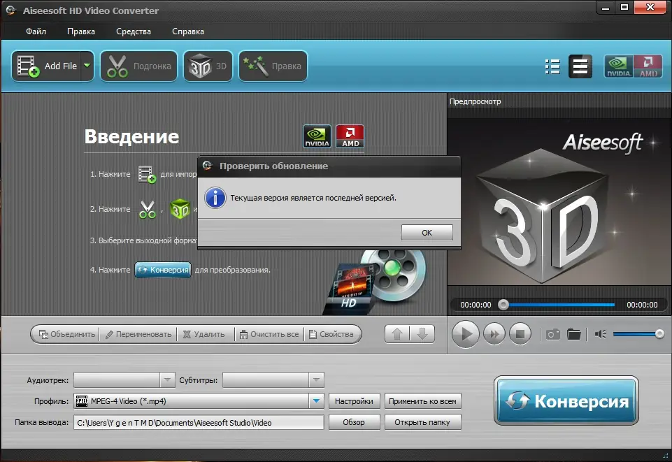Click the info icon in update dialog
Viewport: 672px width, 462px height.
click(x=215, y=198)
